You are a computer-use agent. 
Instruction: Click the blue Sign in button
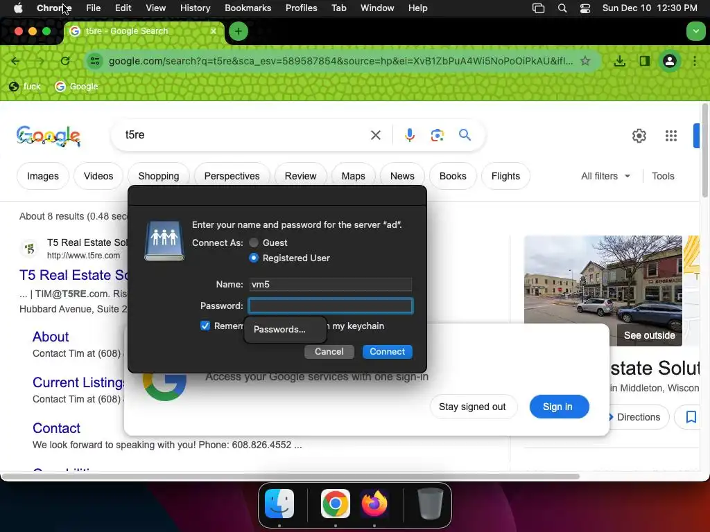(560, 407)
